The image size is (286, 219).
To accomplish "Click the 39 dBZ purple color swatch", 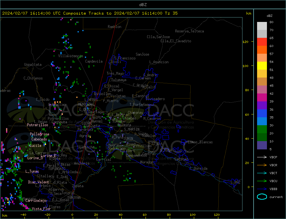I will (x=262, y=106).
